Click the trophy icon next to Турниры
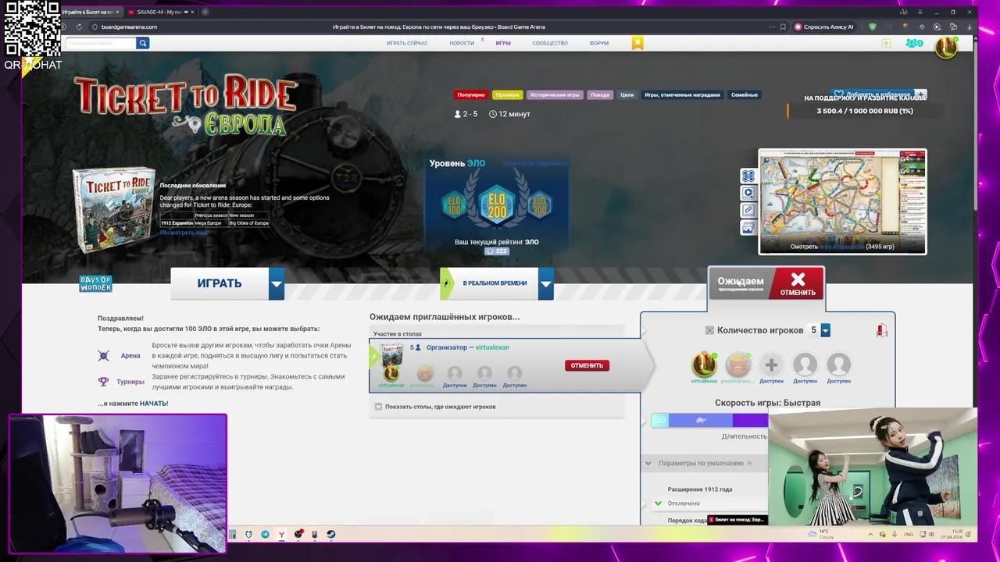The height and width of the screenshot is (562, 1000). tap(103, 382)
